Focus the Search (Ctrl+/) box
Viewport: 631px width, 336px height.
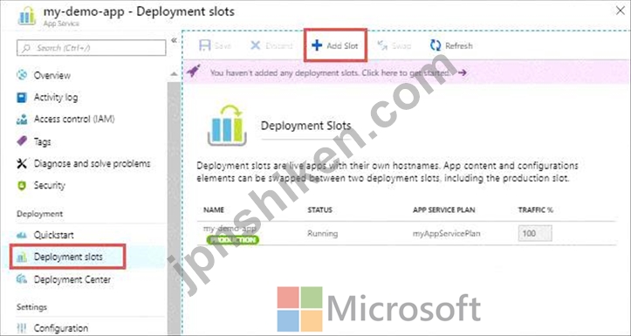[91, 47]
